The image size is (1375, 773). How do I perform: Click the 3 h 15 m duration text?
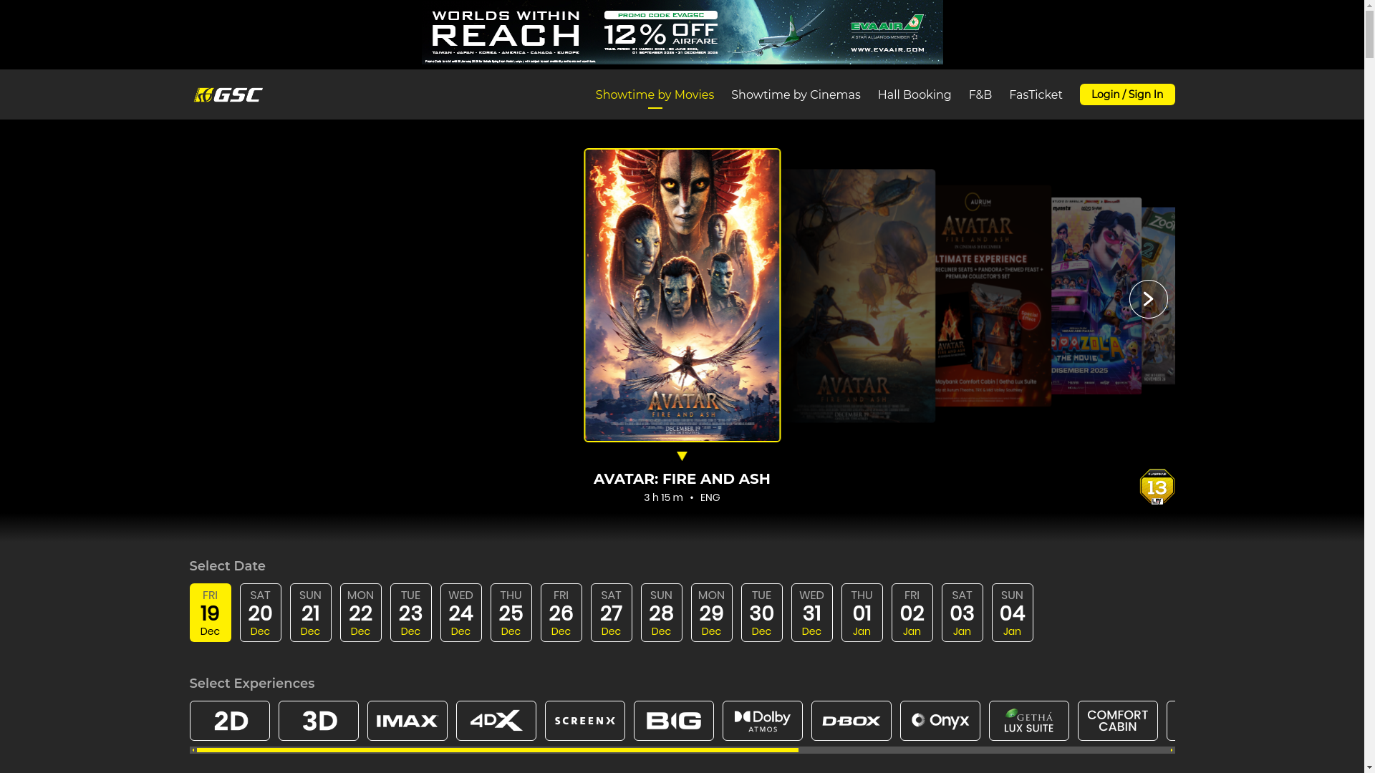663,497
